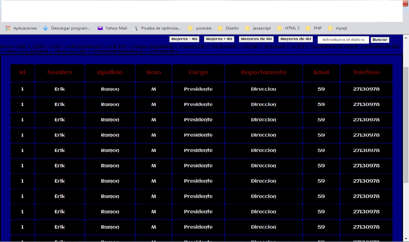Open the Yahoo Mail bookmark icon
Screen dimensions: 409x242
pos(100,28)
